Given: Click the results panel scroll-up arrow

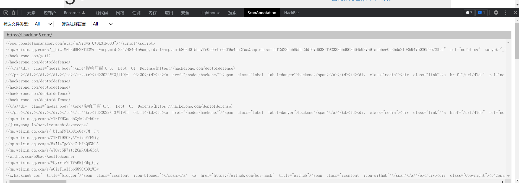Looking at the screenshot, I should (508, 43).
